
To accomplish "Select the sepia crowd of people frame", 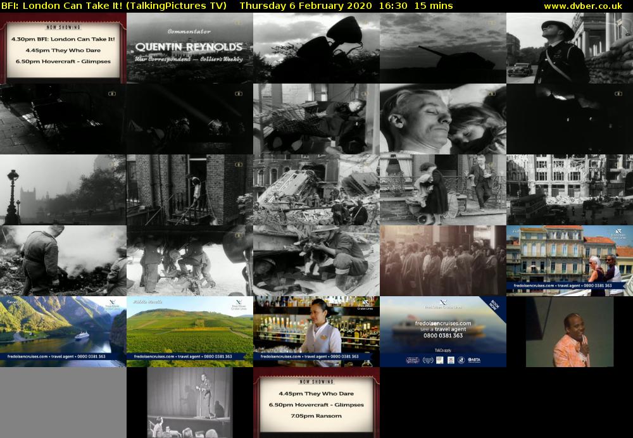I will tap(443, 261).
